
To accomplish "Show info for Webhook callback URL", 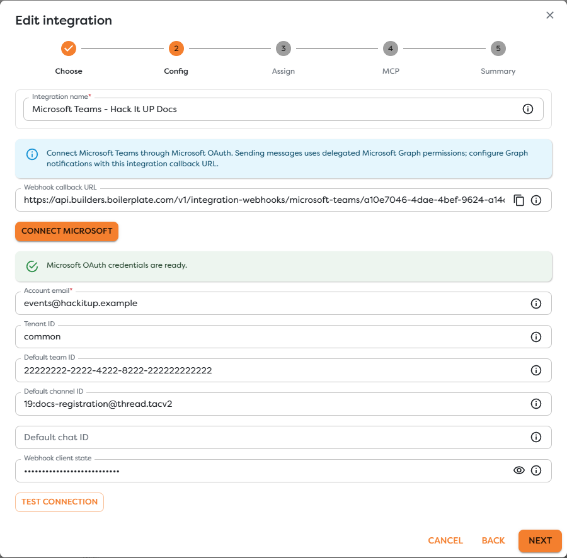I will tap(536, 200).
